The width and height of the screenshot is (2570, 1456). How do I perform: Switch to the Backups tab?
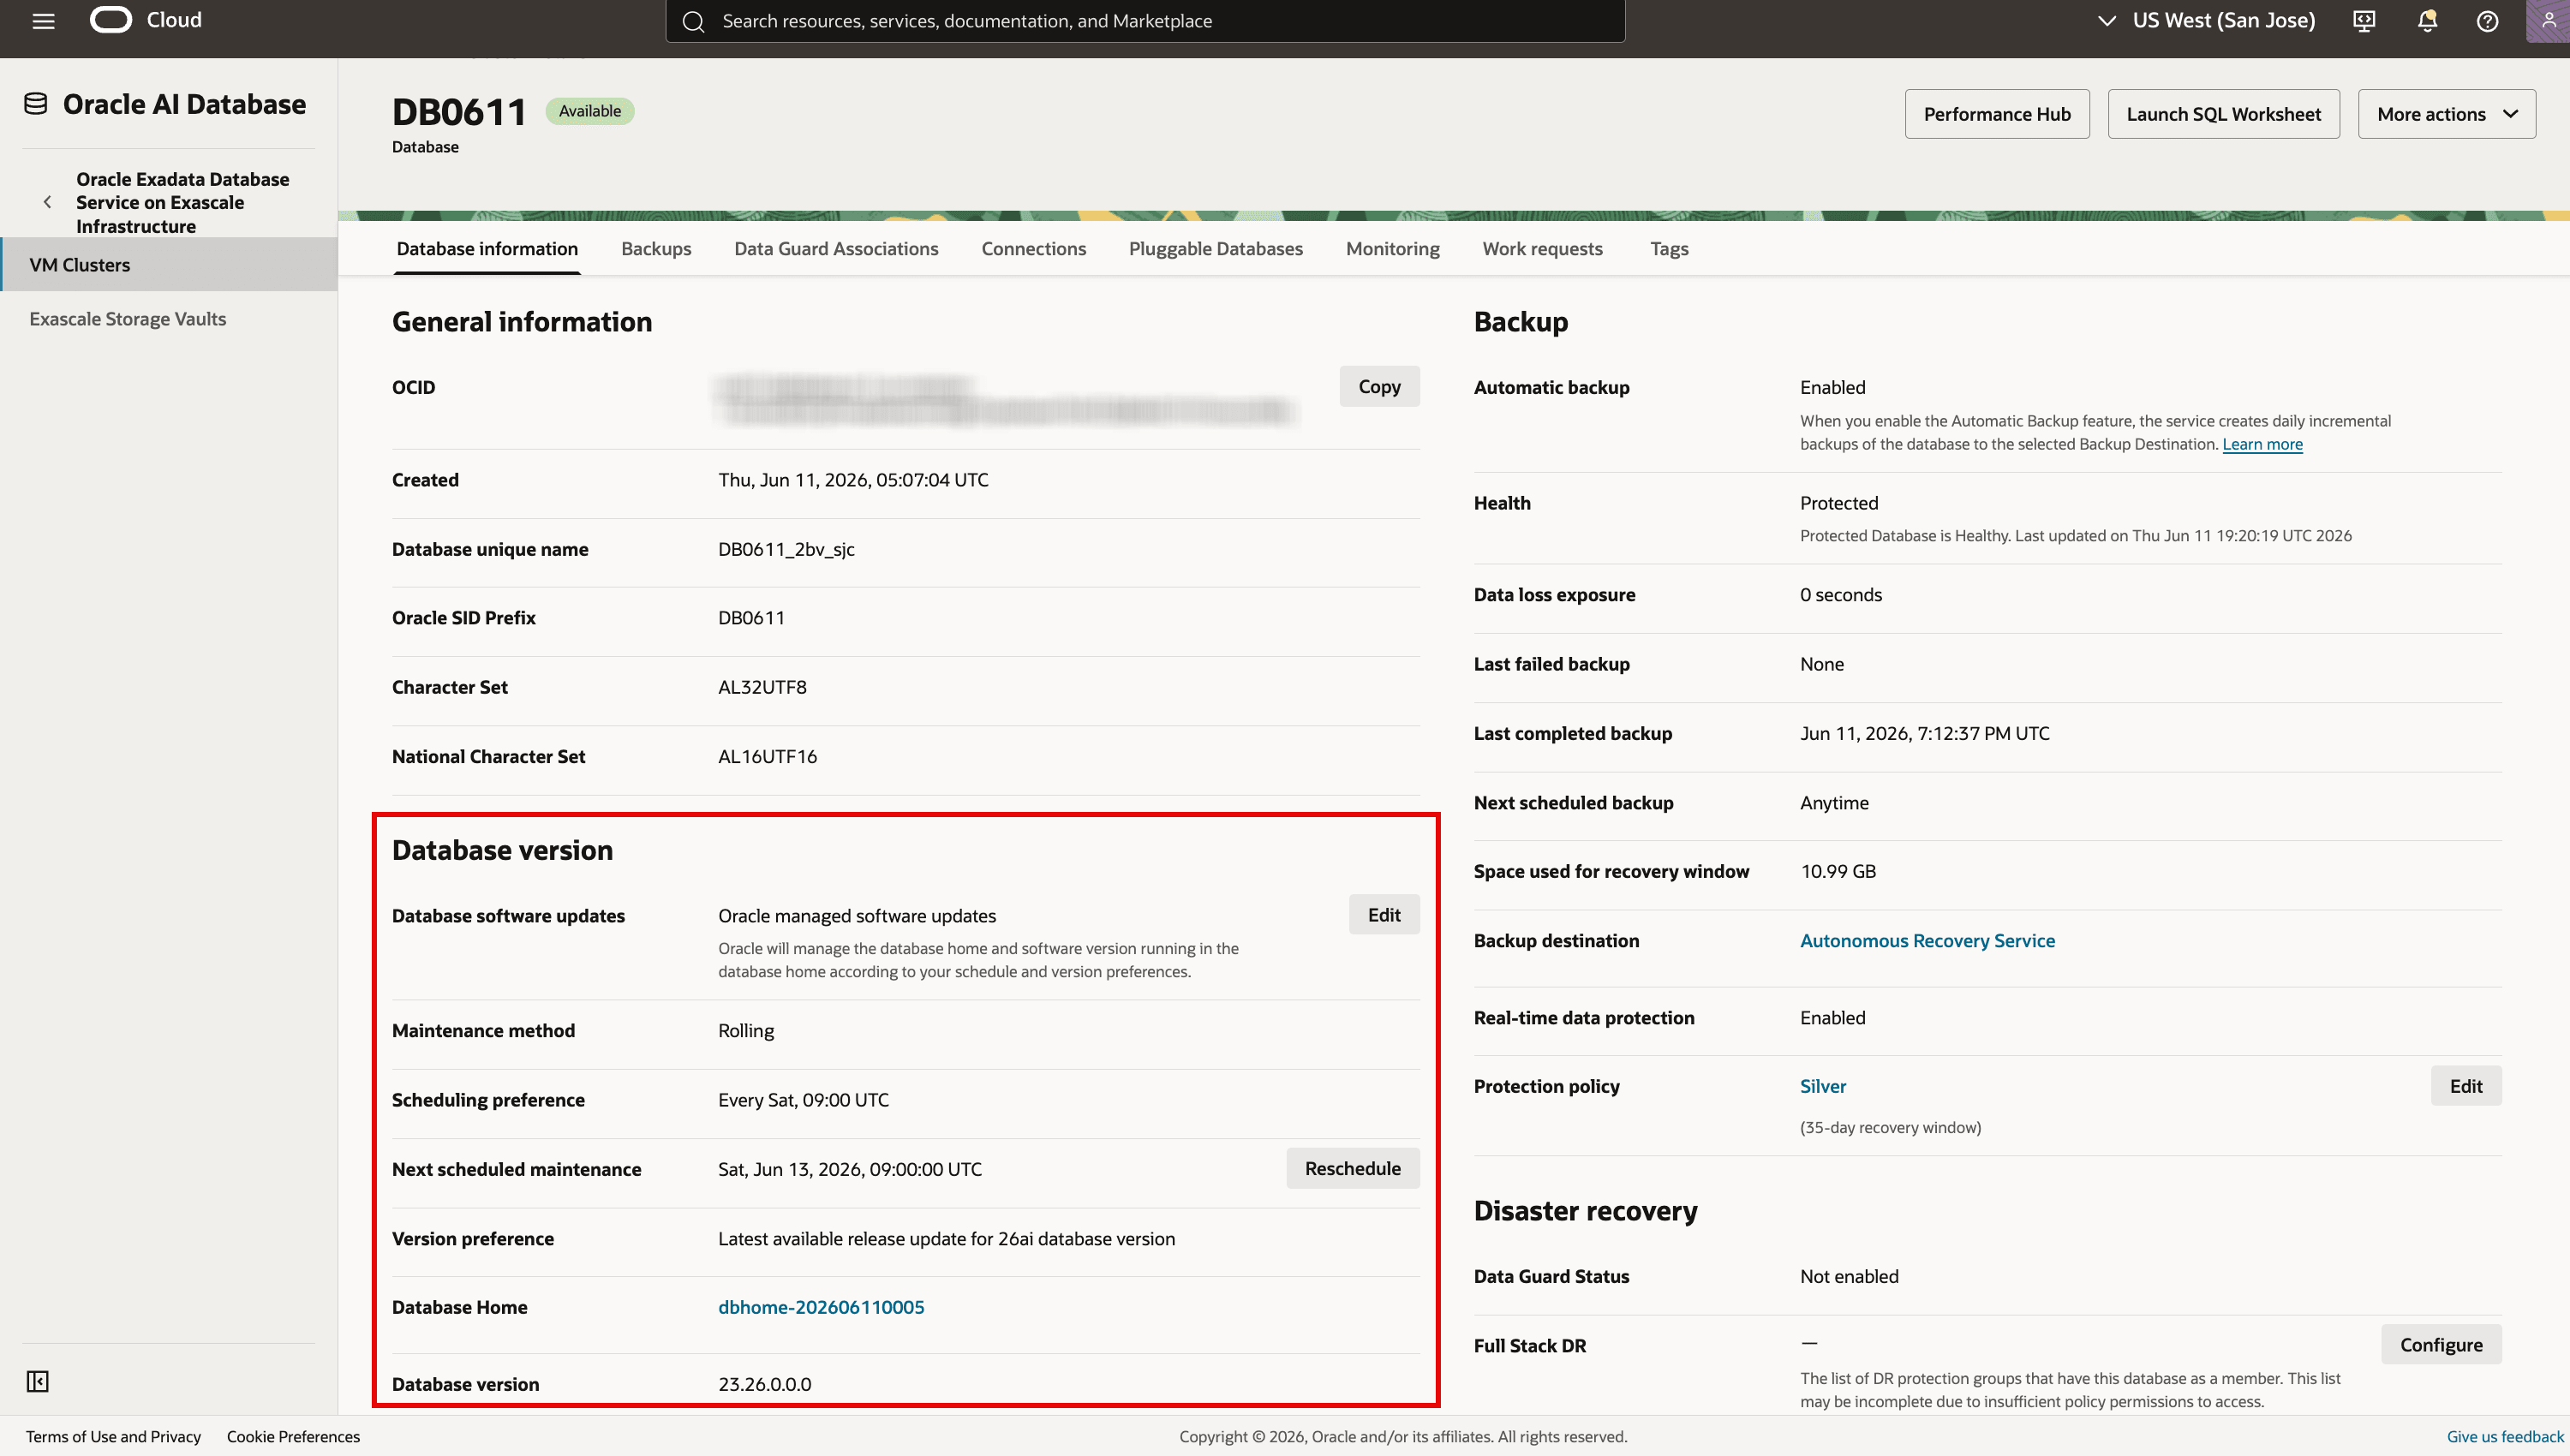tap(656, 249)
